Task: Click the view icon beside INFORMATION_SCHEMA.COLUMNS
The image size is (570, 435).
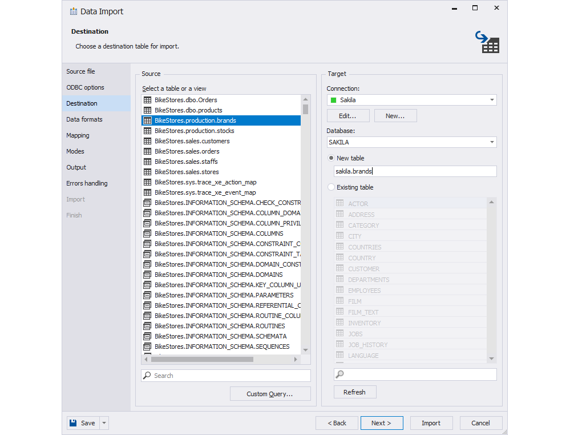Action: [147, 233]
